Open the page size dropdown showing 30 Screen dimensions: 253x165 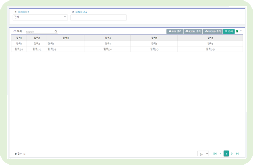(203, 154)
